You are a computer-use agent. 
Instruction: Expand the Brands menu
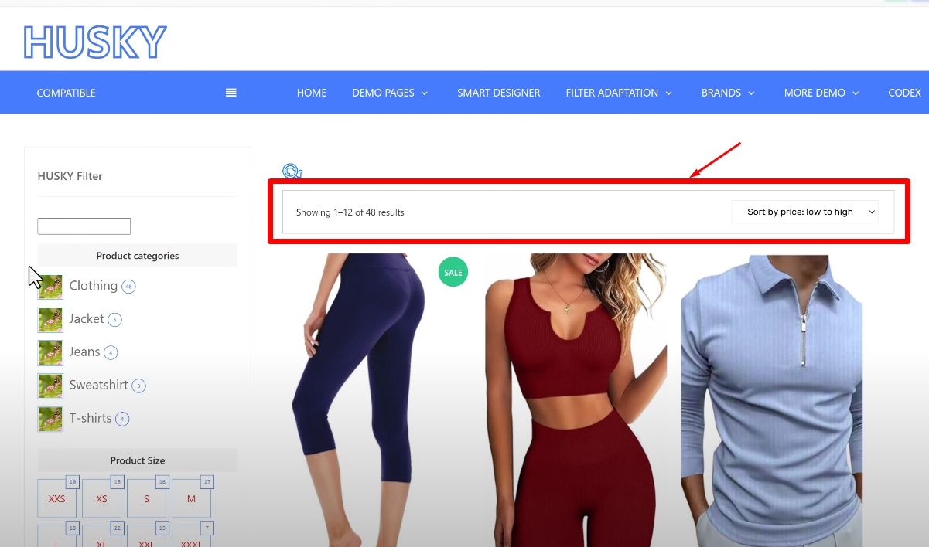point(728,93)
